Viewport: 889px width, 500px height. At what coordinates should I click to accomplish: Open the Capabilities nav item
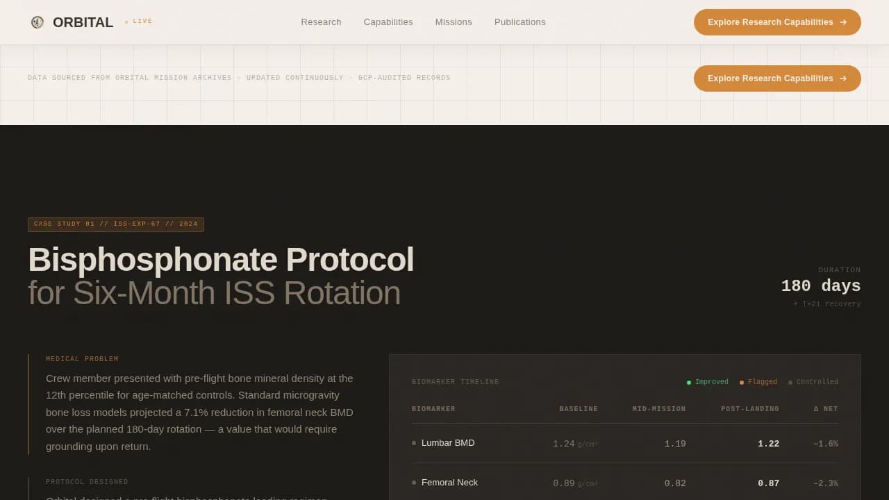388,22
